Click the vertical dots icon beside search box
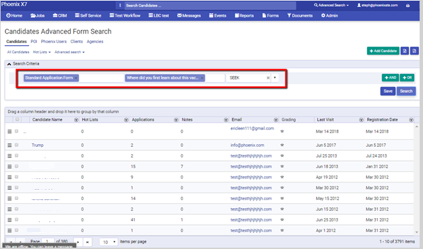The height and width of the screenshot is (249, 423). click(120, 5)
